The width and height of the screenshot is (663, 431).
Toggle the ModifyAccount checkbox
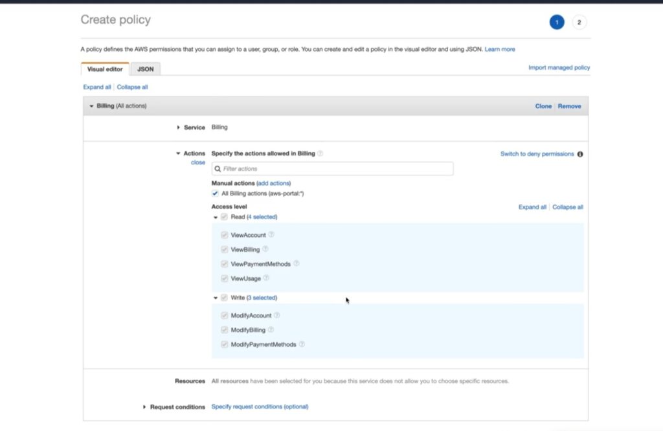point(224,316)
